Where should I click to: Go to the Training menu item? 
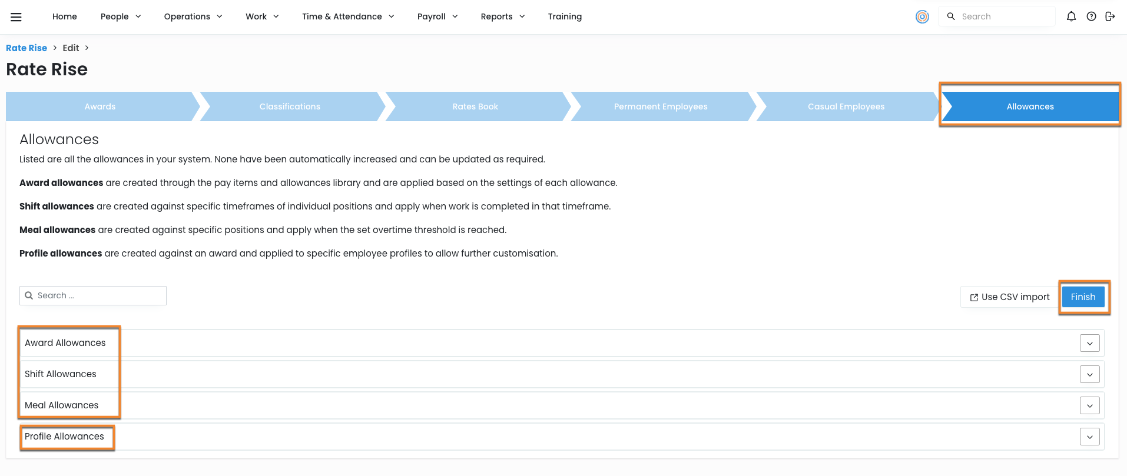(x=565, y=16)
